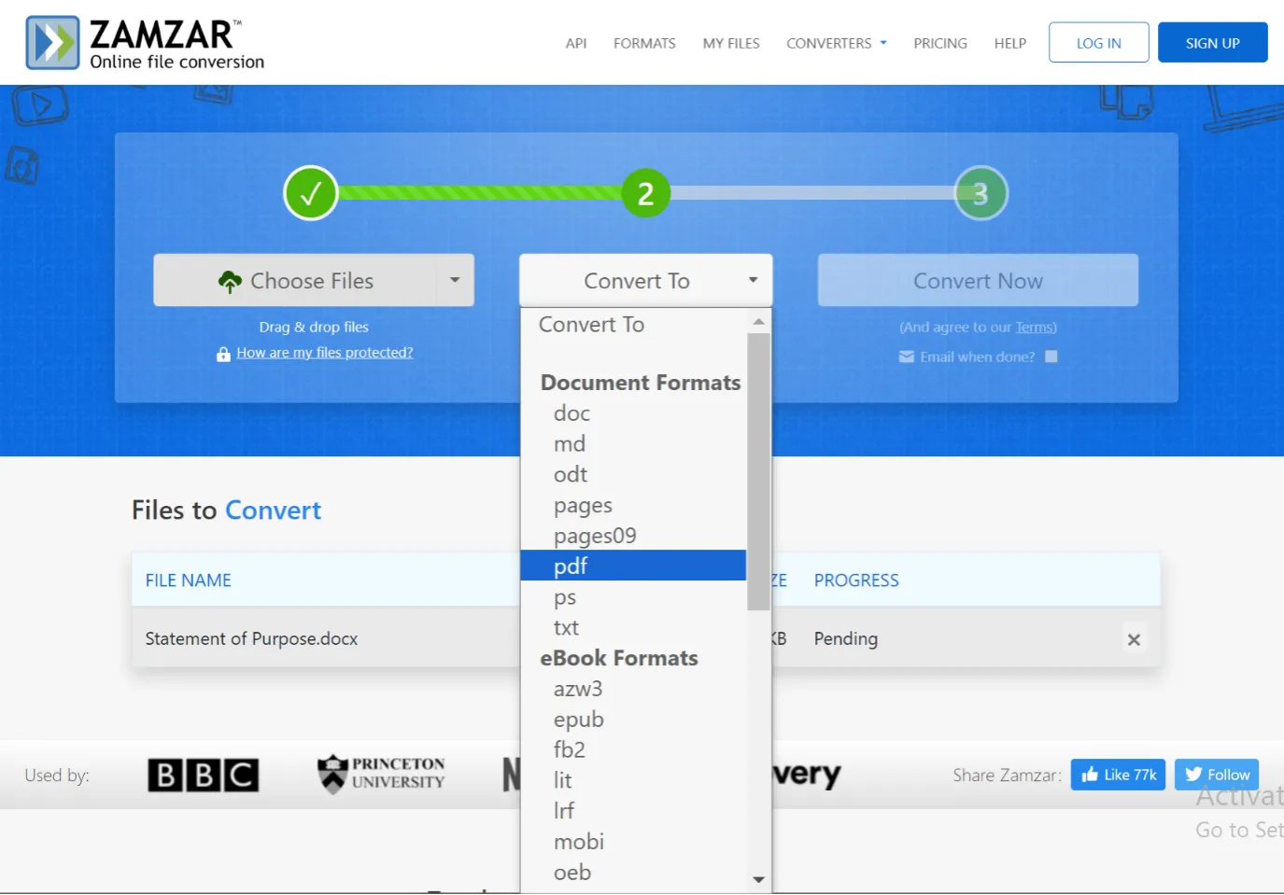Image resolution: width=1284 pixels, height=895 pixels.
Task: Select azw3 eBook format
Action: [x=633, y=690]
